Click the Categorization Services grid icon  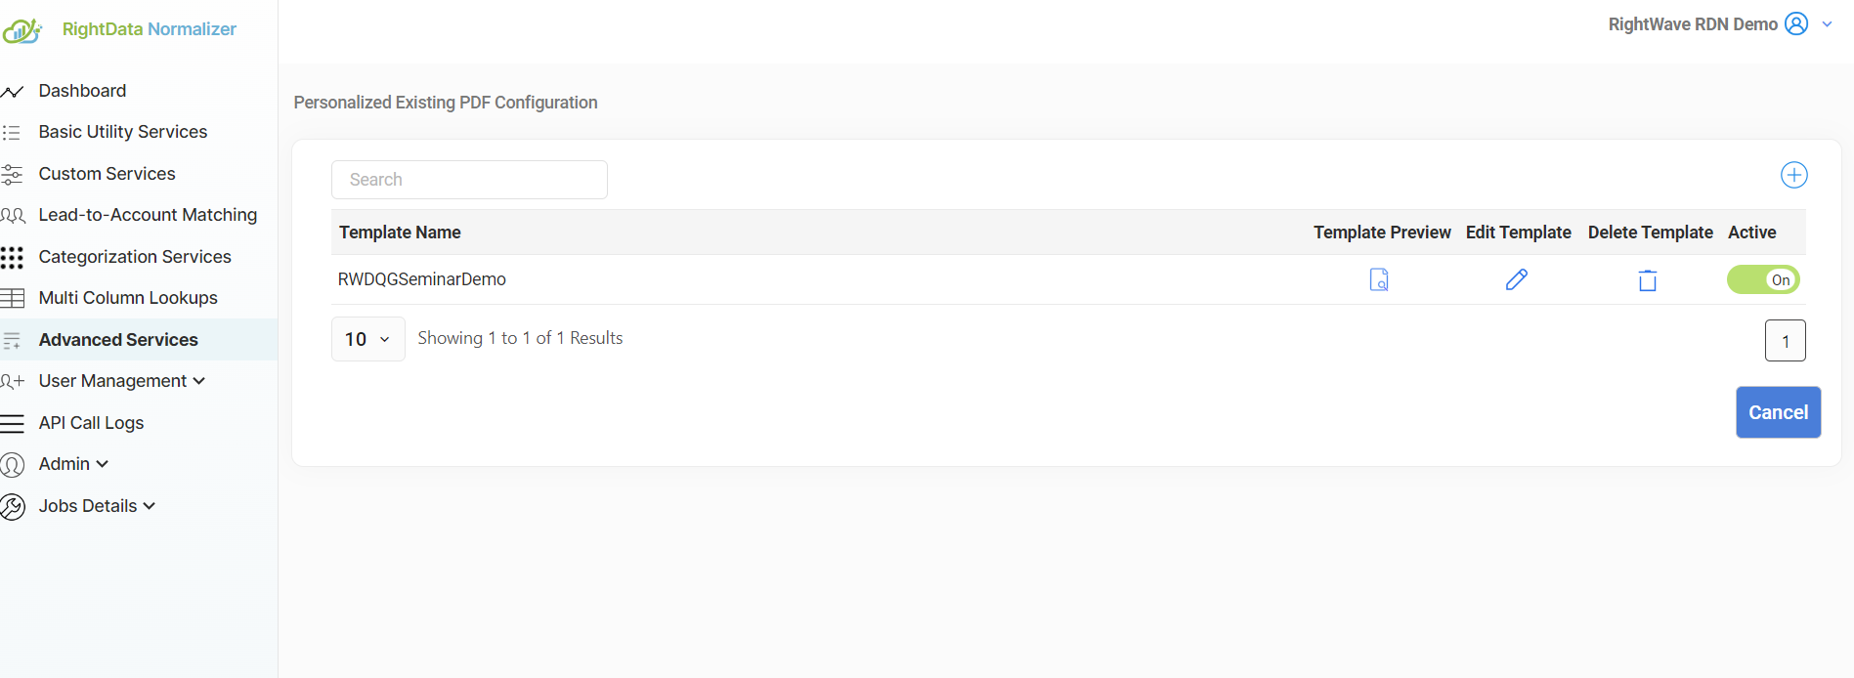pos(12,258)
